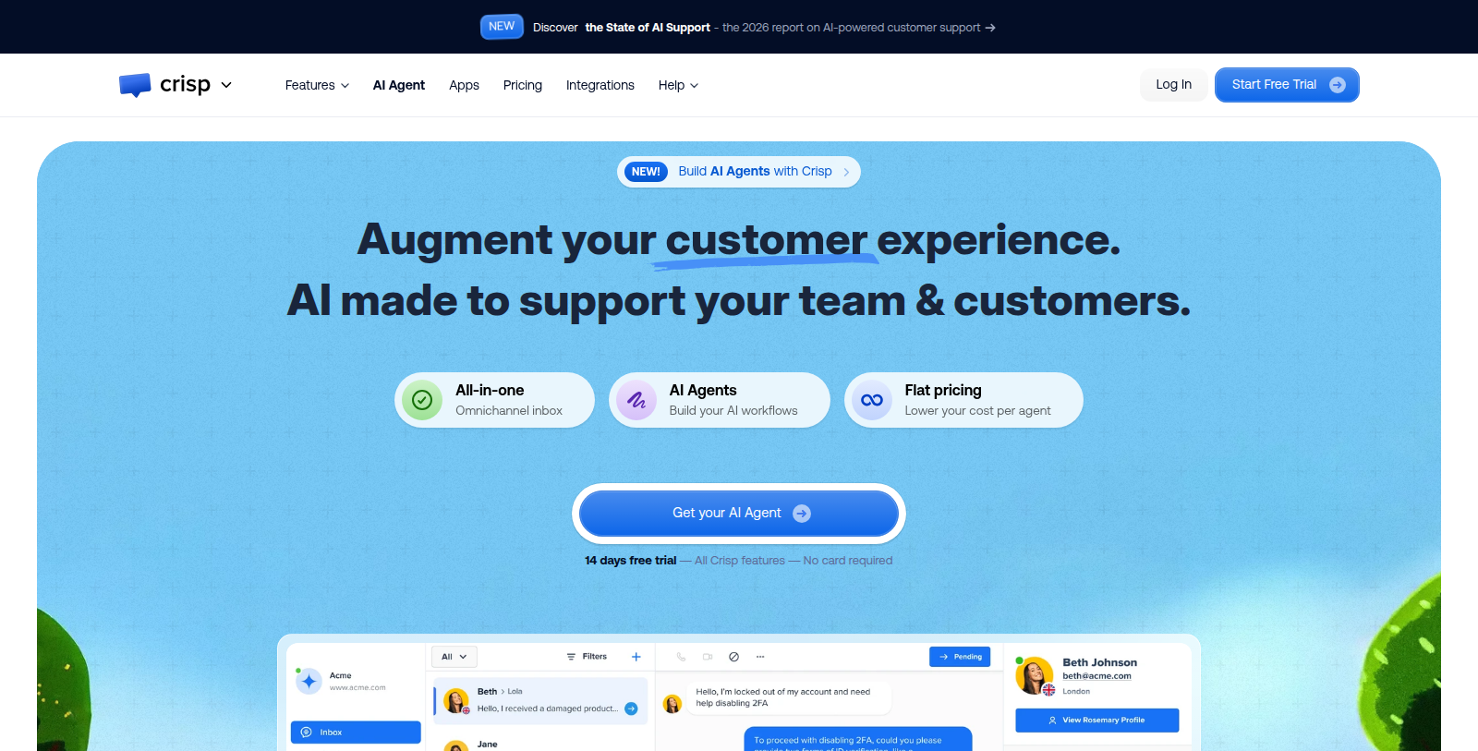Select Inbox in the preview sidebar
The height and width of the screenshot is (751, 1478).
point(356,733)
